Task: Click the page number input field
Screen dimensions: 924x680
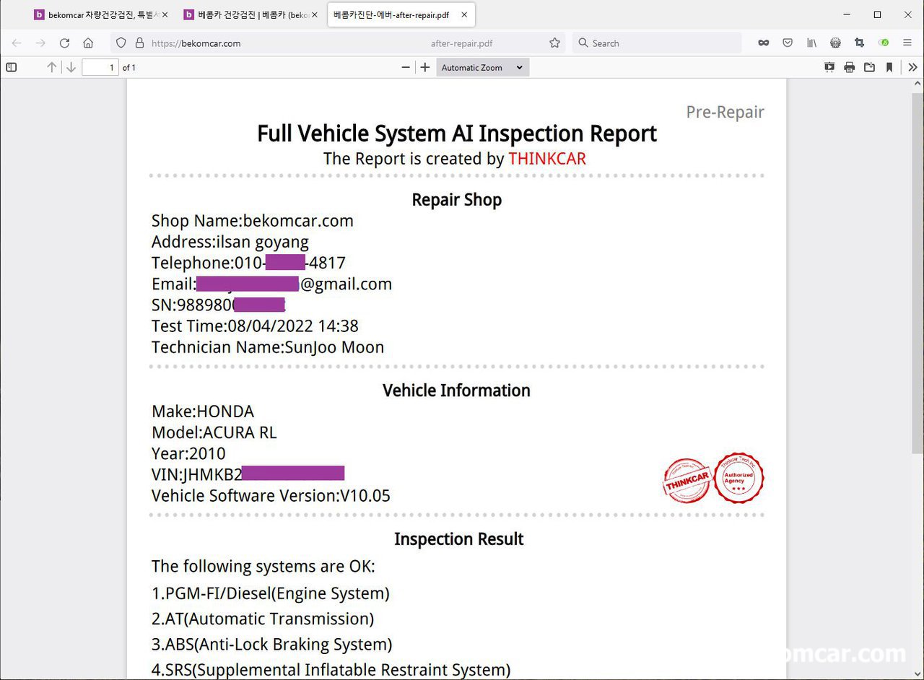Action: (100, 67)
